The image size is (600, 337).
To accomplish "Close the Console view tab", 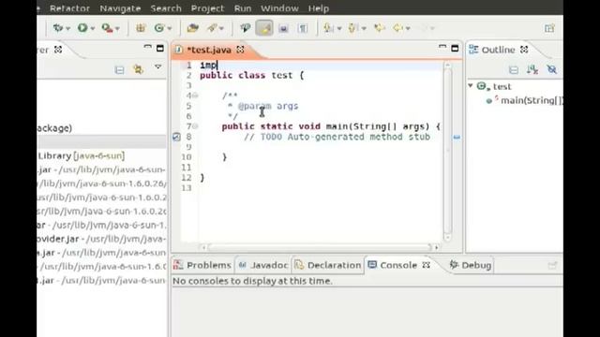I will pos(426,265).
